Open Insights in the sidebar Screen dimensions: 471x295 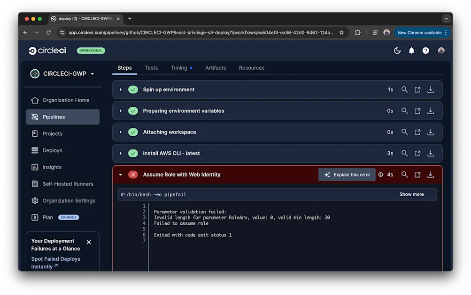click(62, 167)
